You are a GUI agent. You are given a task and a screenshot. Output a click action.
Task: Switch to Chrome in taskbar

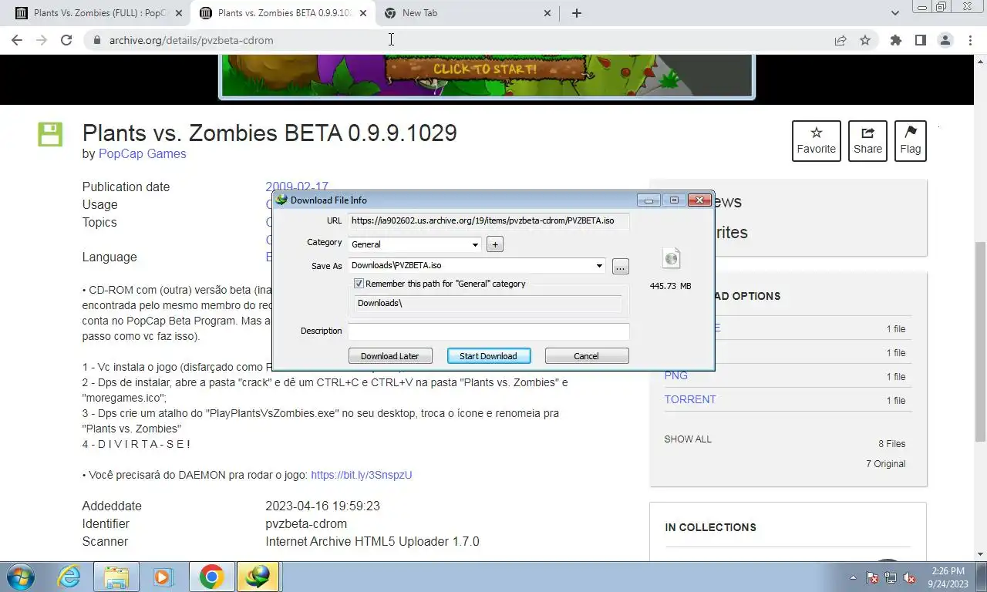coord(211,577)
